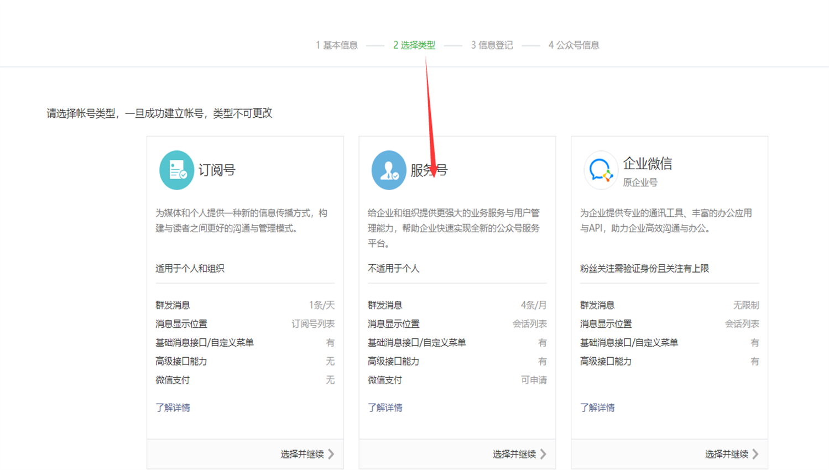Click the arrow beside 订阅号 选择并继续
Viewport: 829px width, 470px height.
[331, 454]
